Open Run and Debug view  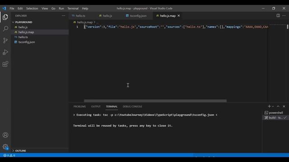tap(5, 52)
